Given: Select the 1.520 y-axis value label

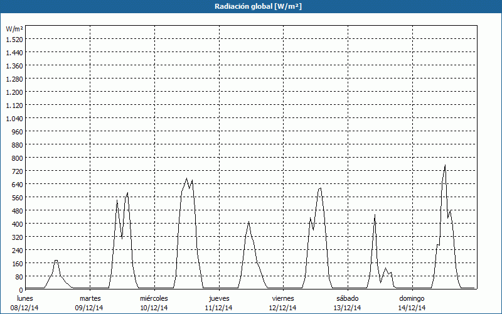Looking at the screenshot, I should click(x=14, y=39).
